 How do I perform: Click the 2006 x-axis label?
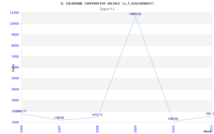(x=21, y=129)
